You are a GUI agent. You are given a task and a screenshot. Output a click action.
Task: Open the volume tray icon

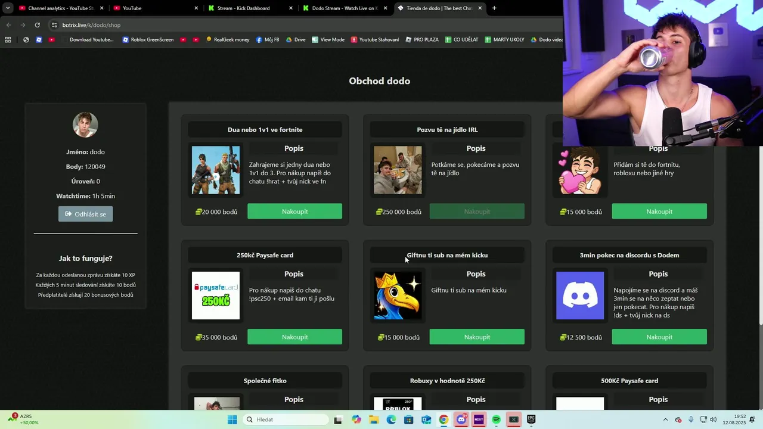click(713, 419)
